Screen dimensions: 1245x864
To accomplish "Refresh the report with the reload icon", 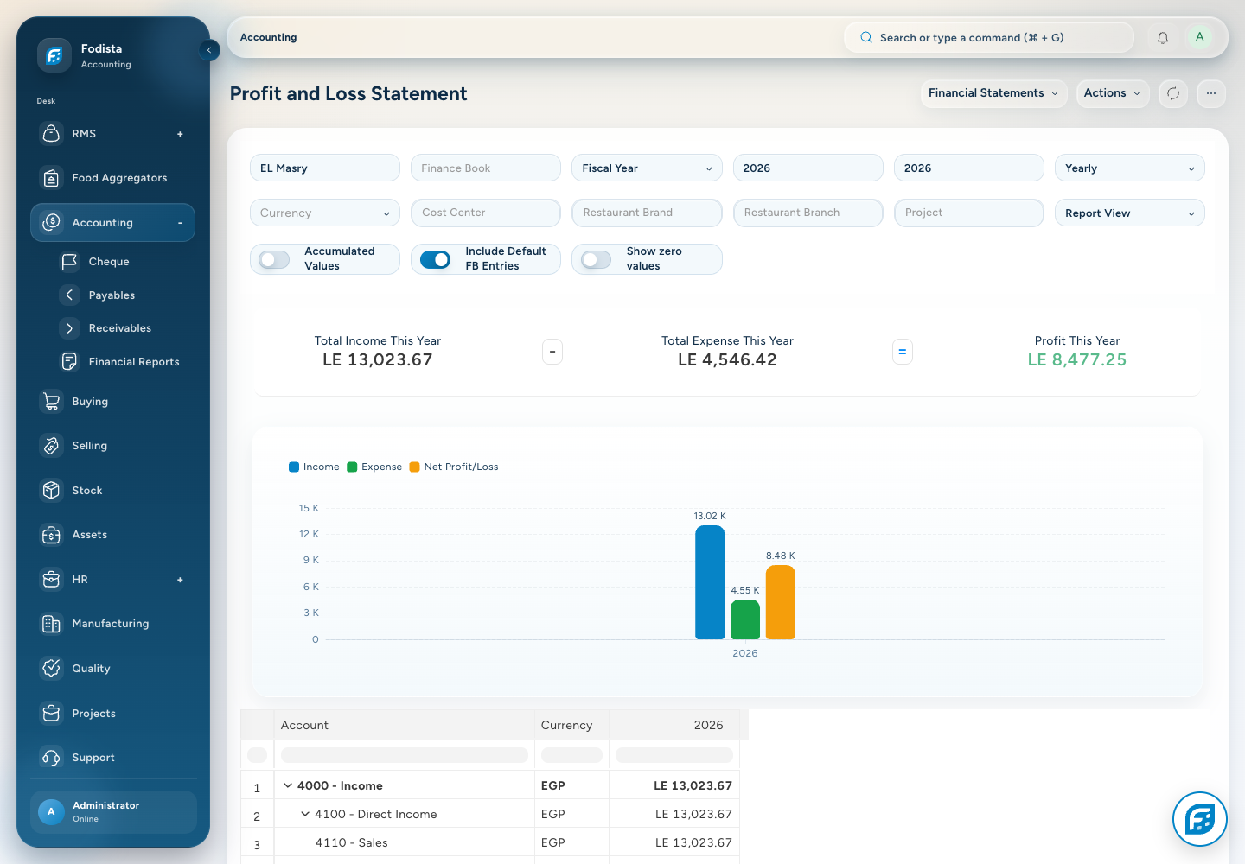I will (x=1173, y=93).
